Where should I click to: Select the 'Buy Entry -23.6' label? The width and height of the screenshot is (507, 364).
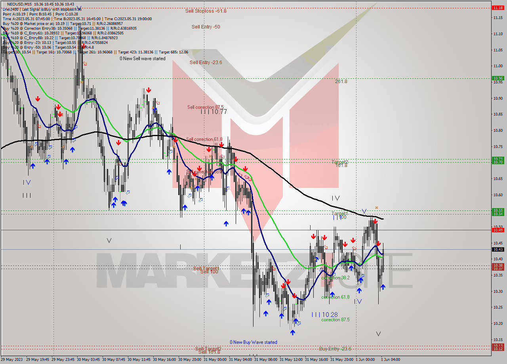click(x=335, y=349)
